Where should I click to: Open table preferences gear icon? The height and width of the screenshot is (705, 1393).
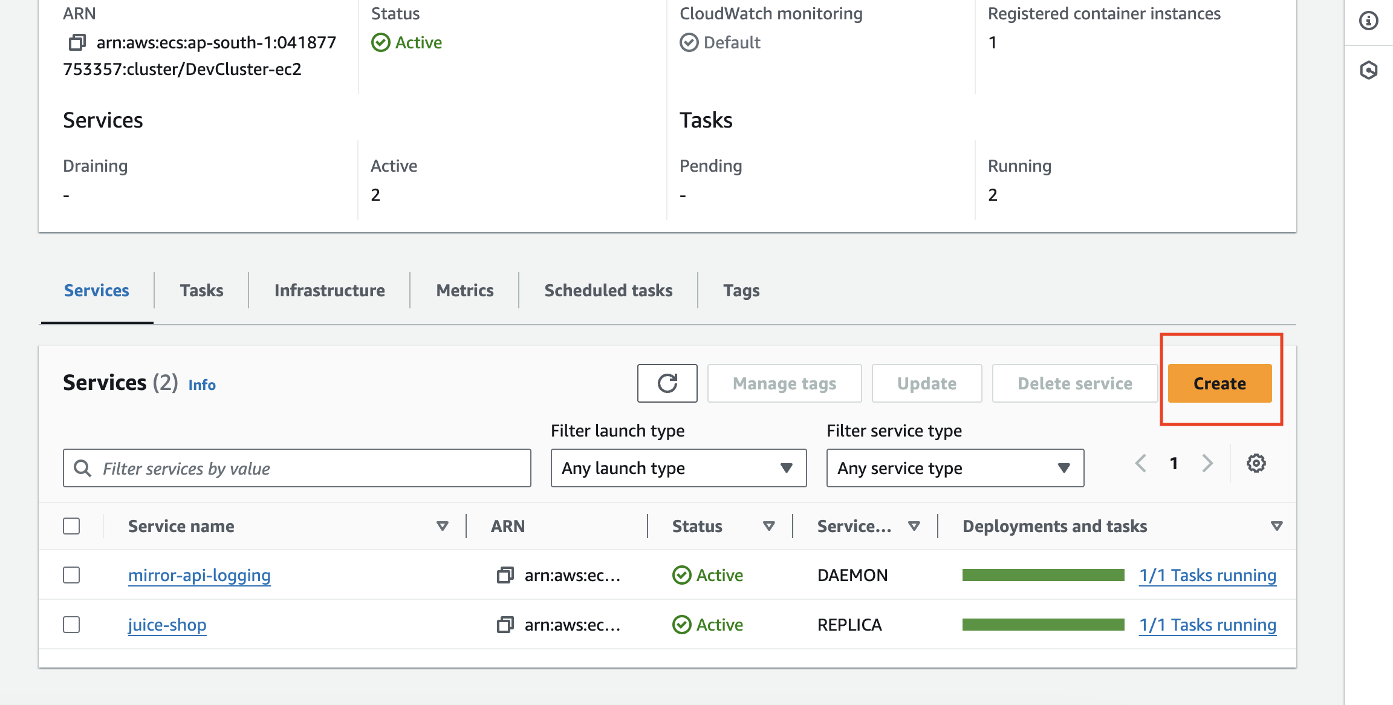(1256, 464)
